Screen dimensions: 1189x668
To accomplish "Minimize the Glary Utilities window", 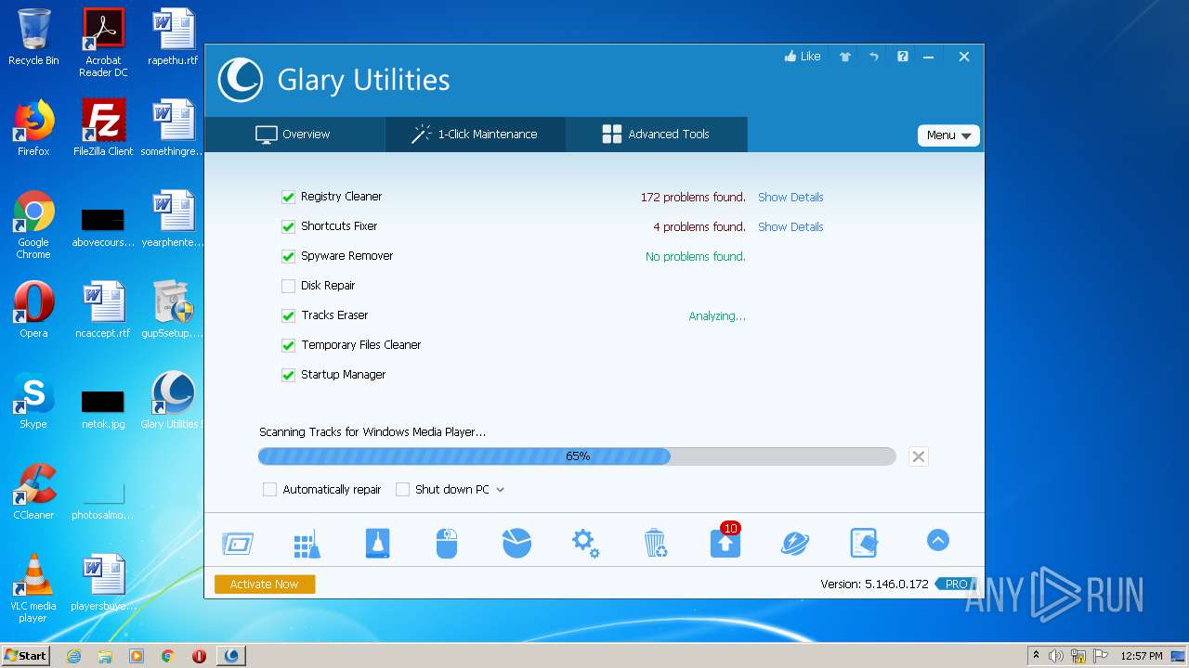I will [x=928, y=57].
